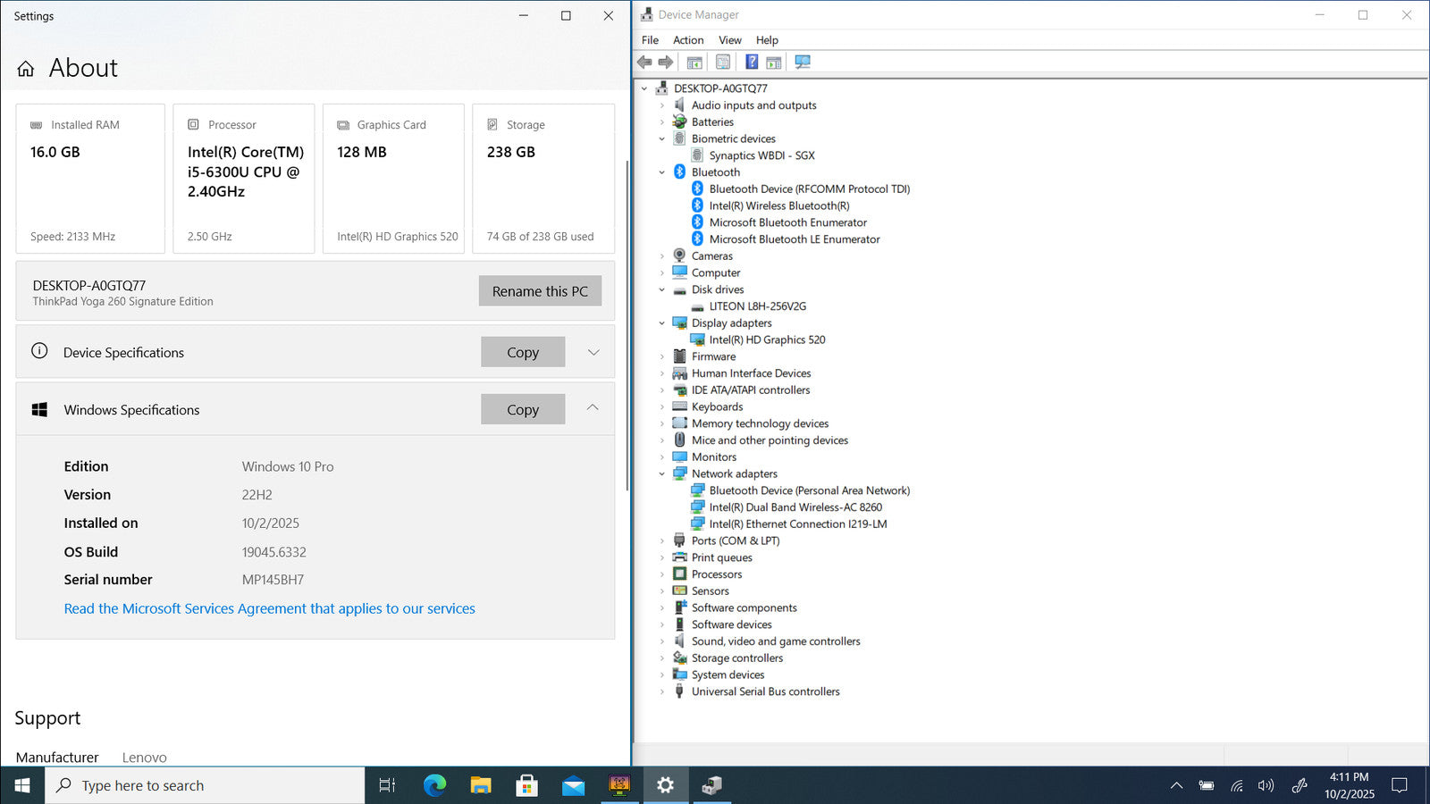Click the scan for hardware changes icon
1430x804 pixels.
tap(803, 62)
